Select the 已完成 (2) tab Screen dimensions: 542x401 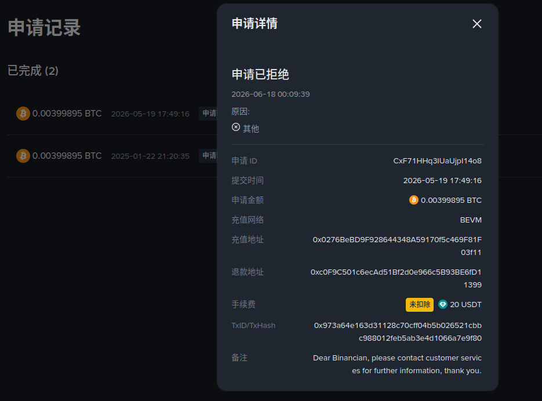[x=33, y=71]
